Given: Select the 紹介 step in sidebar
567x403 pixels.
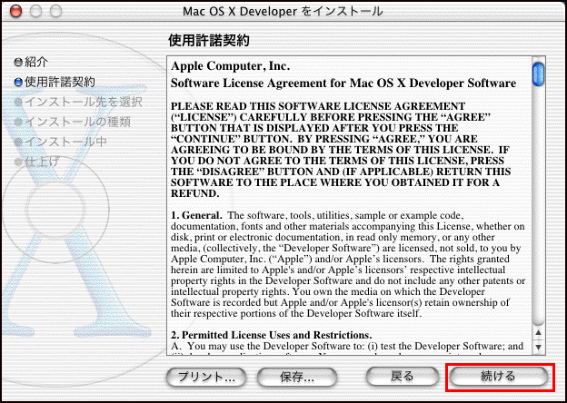Looking at the screenshot, I should (x=31, y=63).
